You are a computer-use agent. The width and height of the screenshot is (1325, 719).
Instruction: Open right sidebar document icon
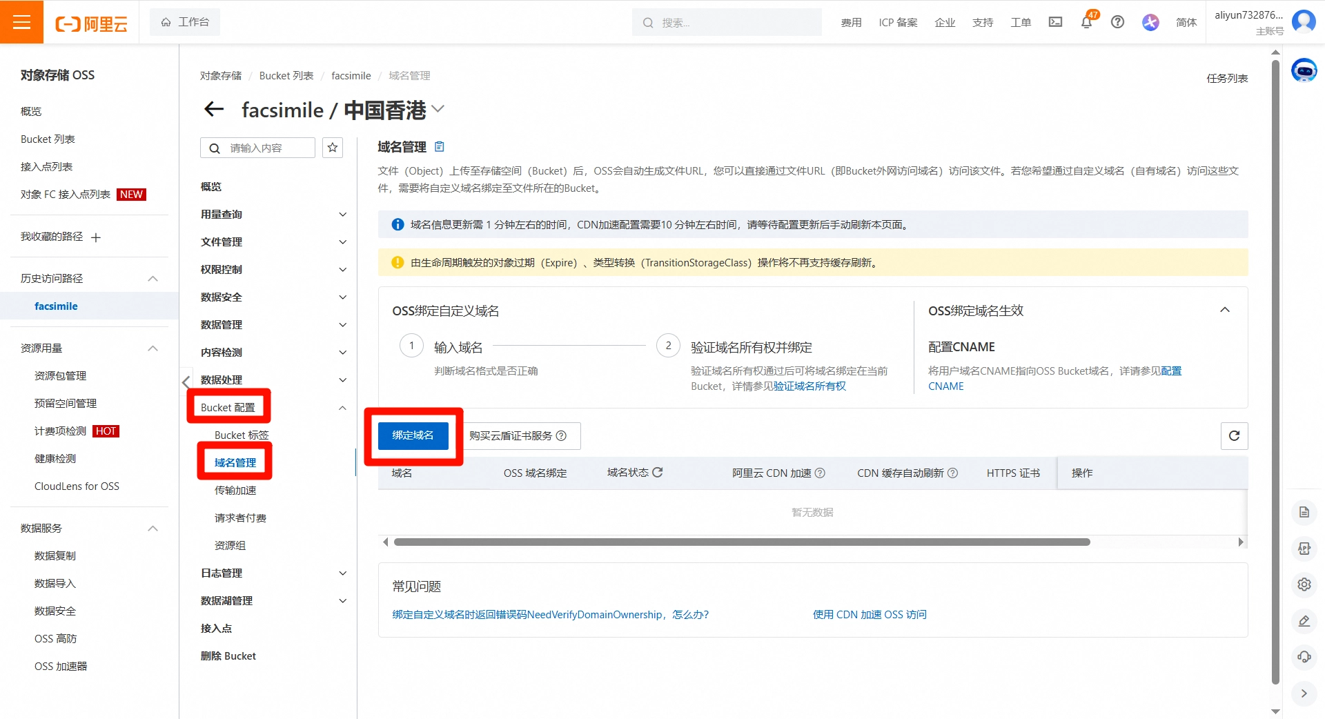pyautogui.click(x=1304, y=512)
